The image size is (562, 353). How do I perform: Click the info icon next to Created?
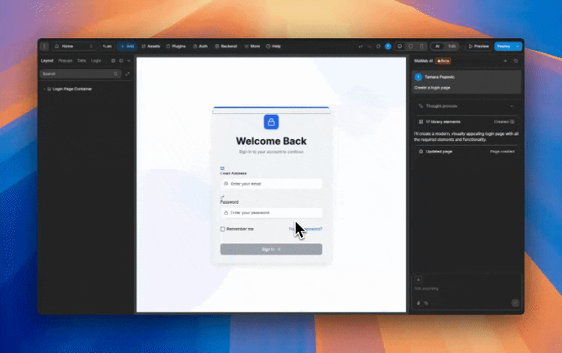(512, 122)
